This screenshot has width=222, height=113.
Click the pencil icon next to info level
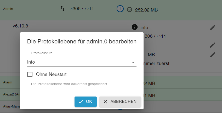point(213,27)
